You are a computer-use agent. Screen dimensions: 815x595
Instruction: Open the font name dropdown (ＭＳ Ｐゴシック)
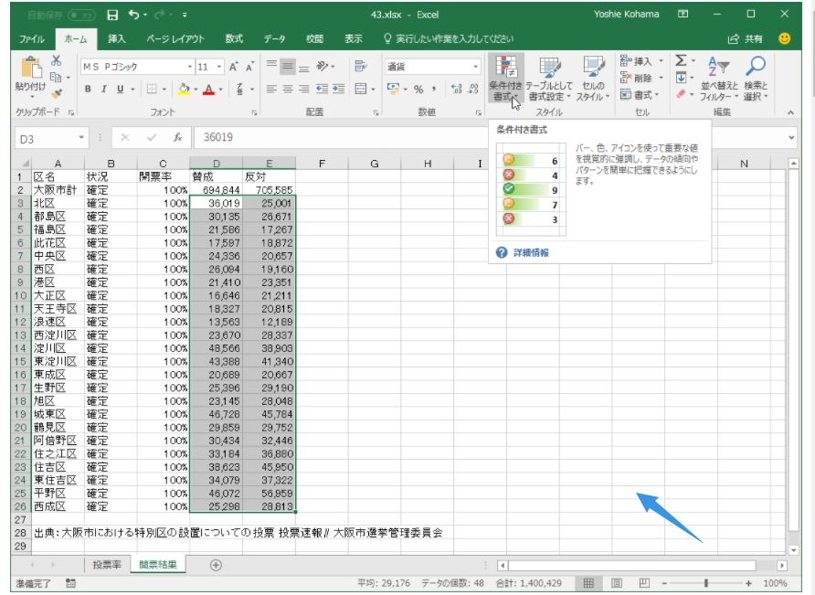tap(190, 67)
